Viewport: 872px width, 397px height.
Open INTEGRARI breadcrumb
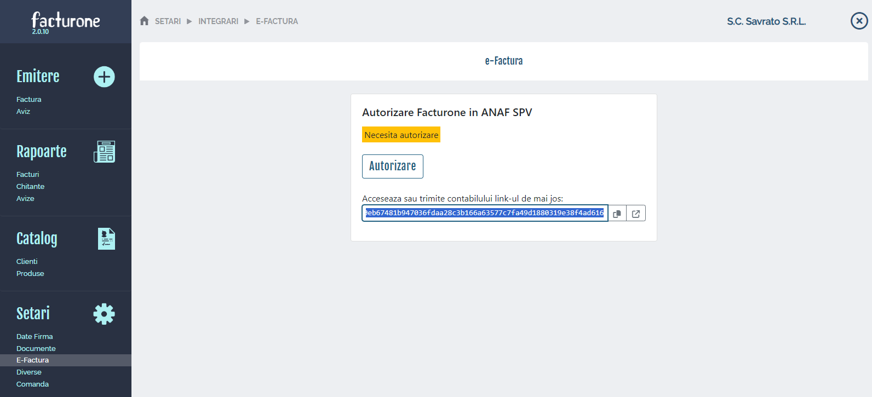point(218,21)
